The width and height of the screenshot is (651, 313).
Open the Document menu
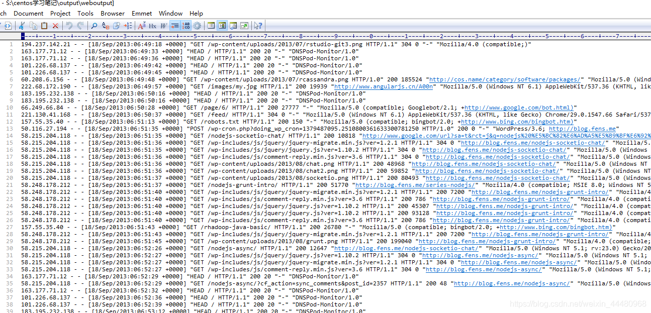[29, 13]
